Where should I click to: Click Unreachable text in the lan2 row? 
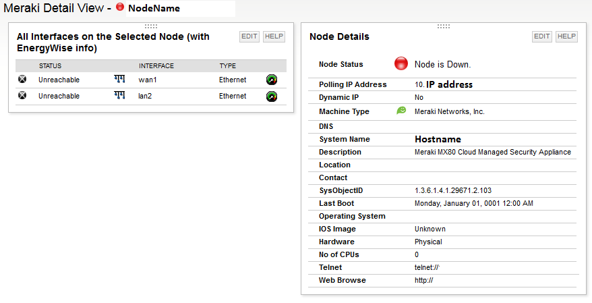(59, 96)
